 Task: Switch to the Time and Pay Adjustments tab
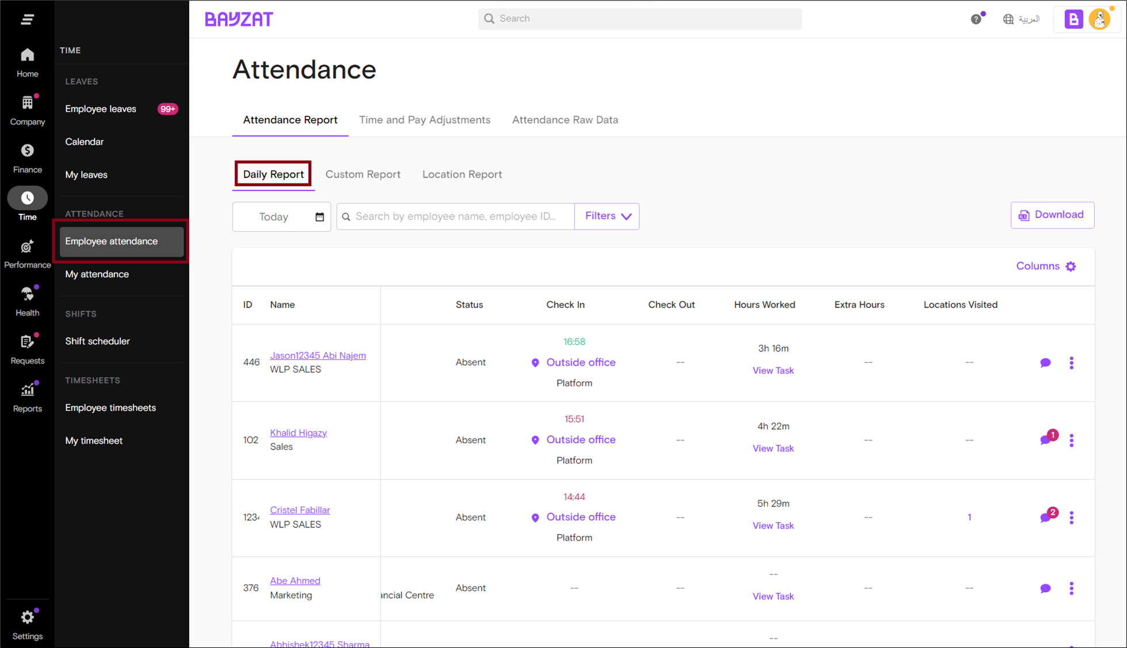425,120
